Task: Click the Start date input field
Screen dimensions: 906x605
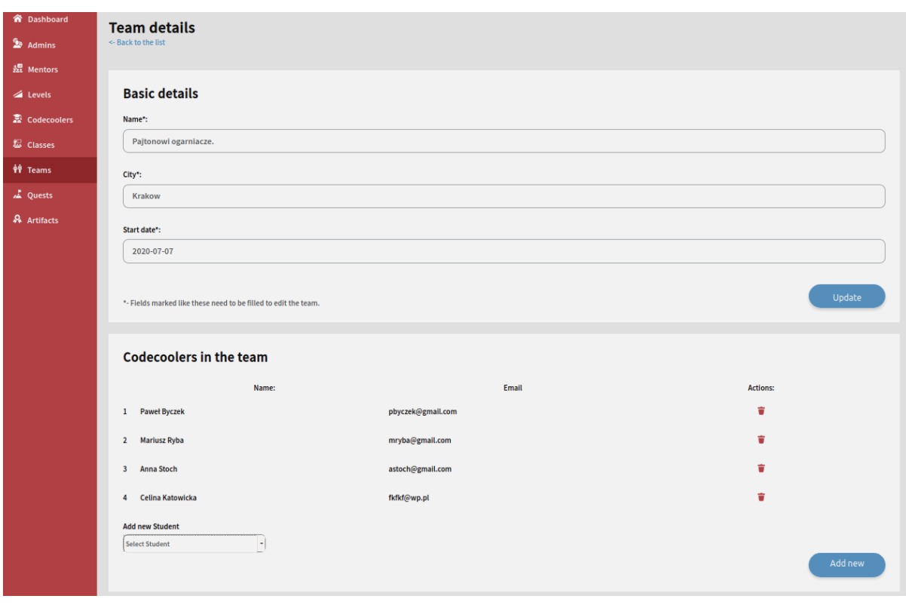Action: [504, 250]
